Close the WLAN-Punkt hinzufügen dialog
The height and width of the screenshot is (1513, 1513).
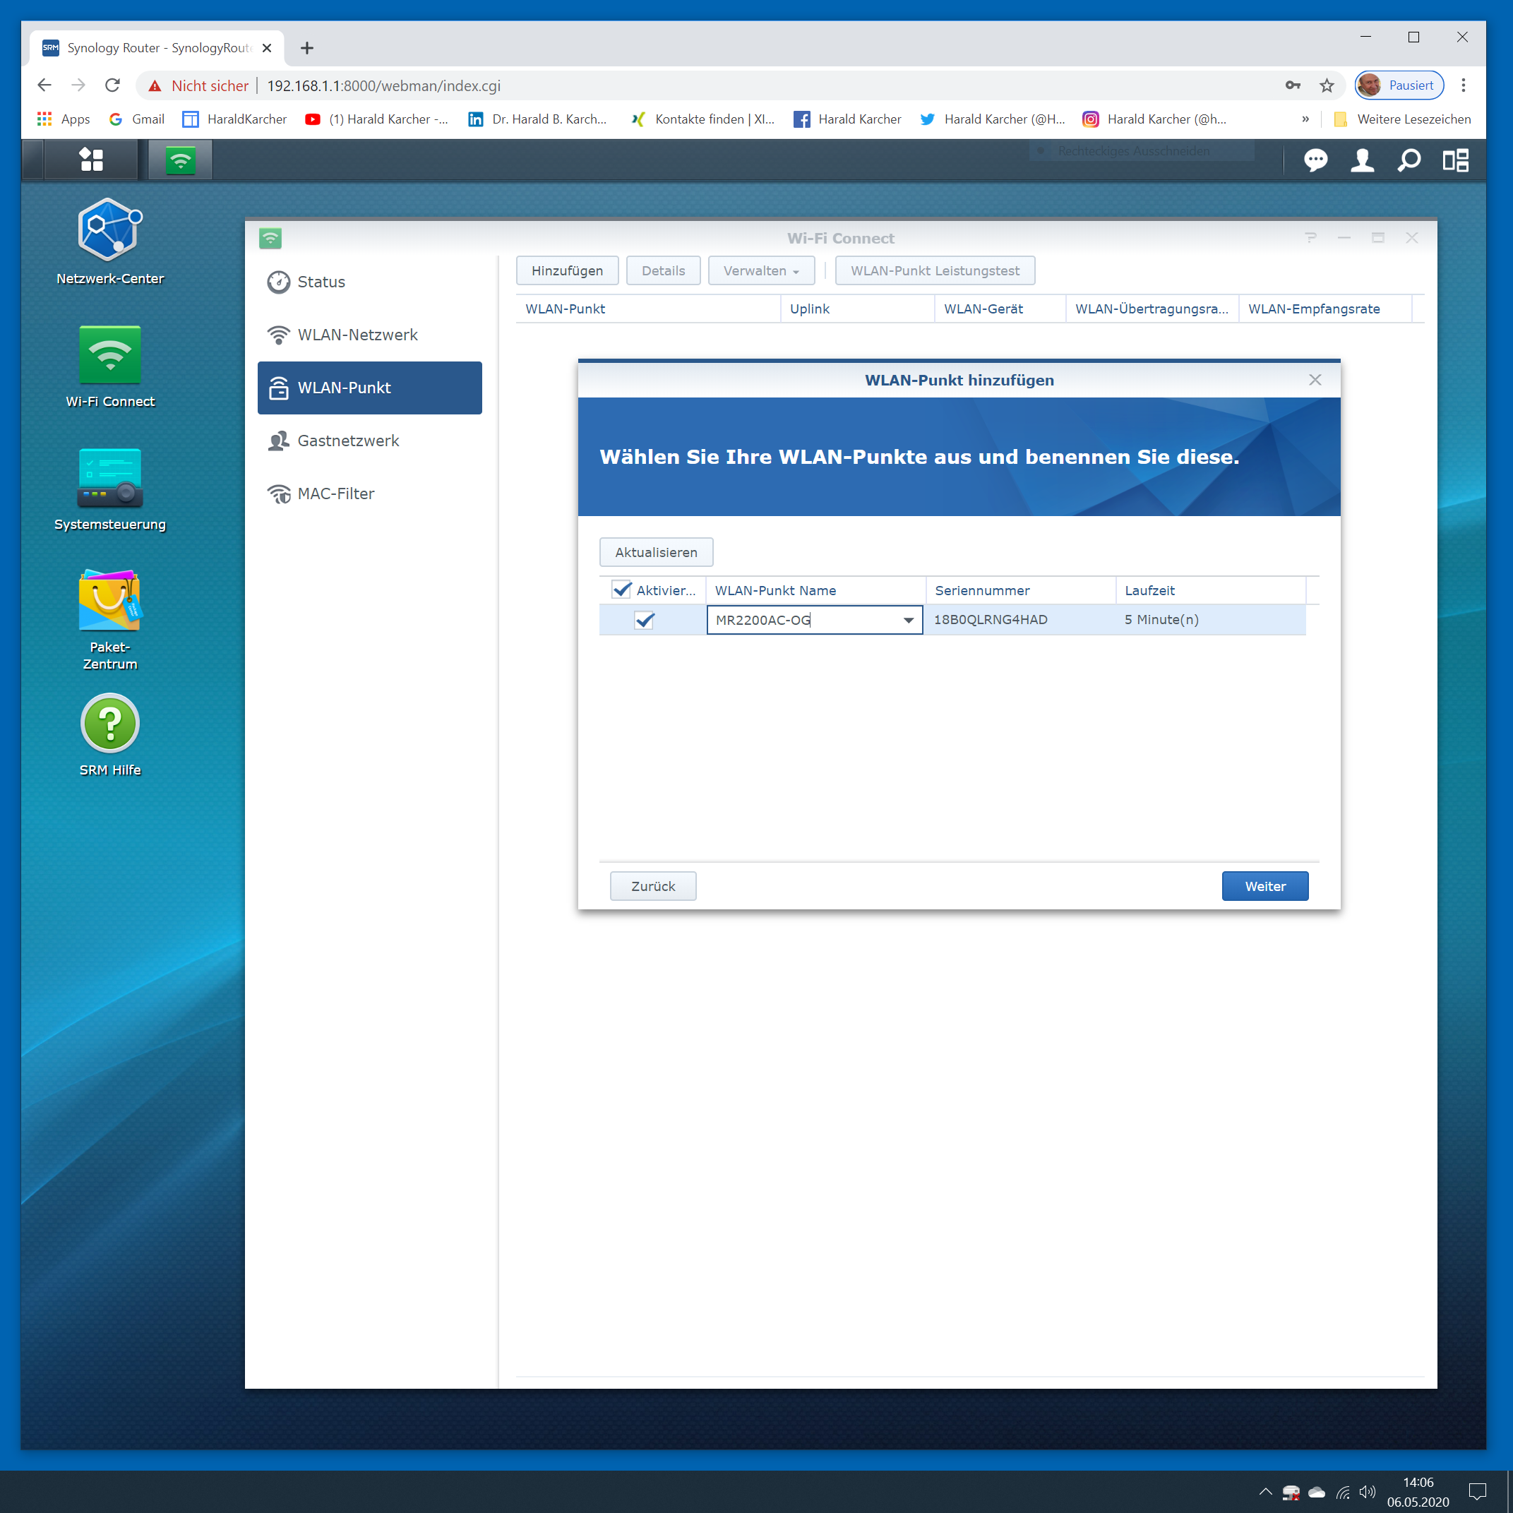1315,380
